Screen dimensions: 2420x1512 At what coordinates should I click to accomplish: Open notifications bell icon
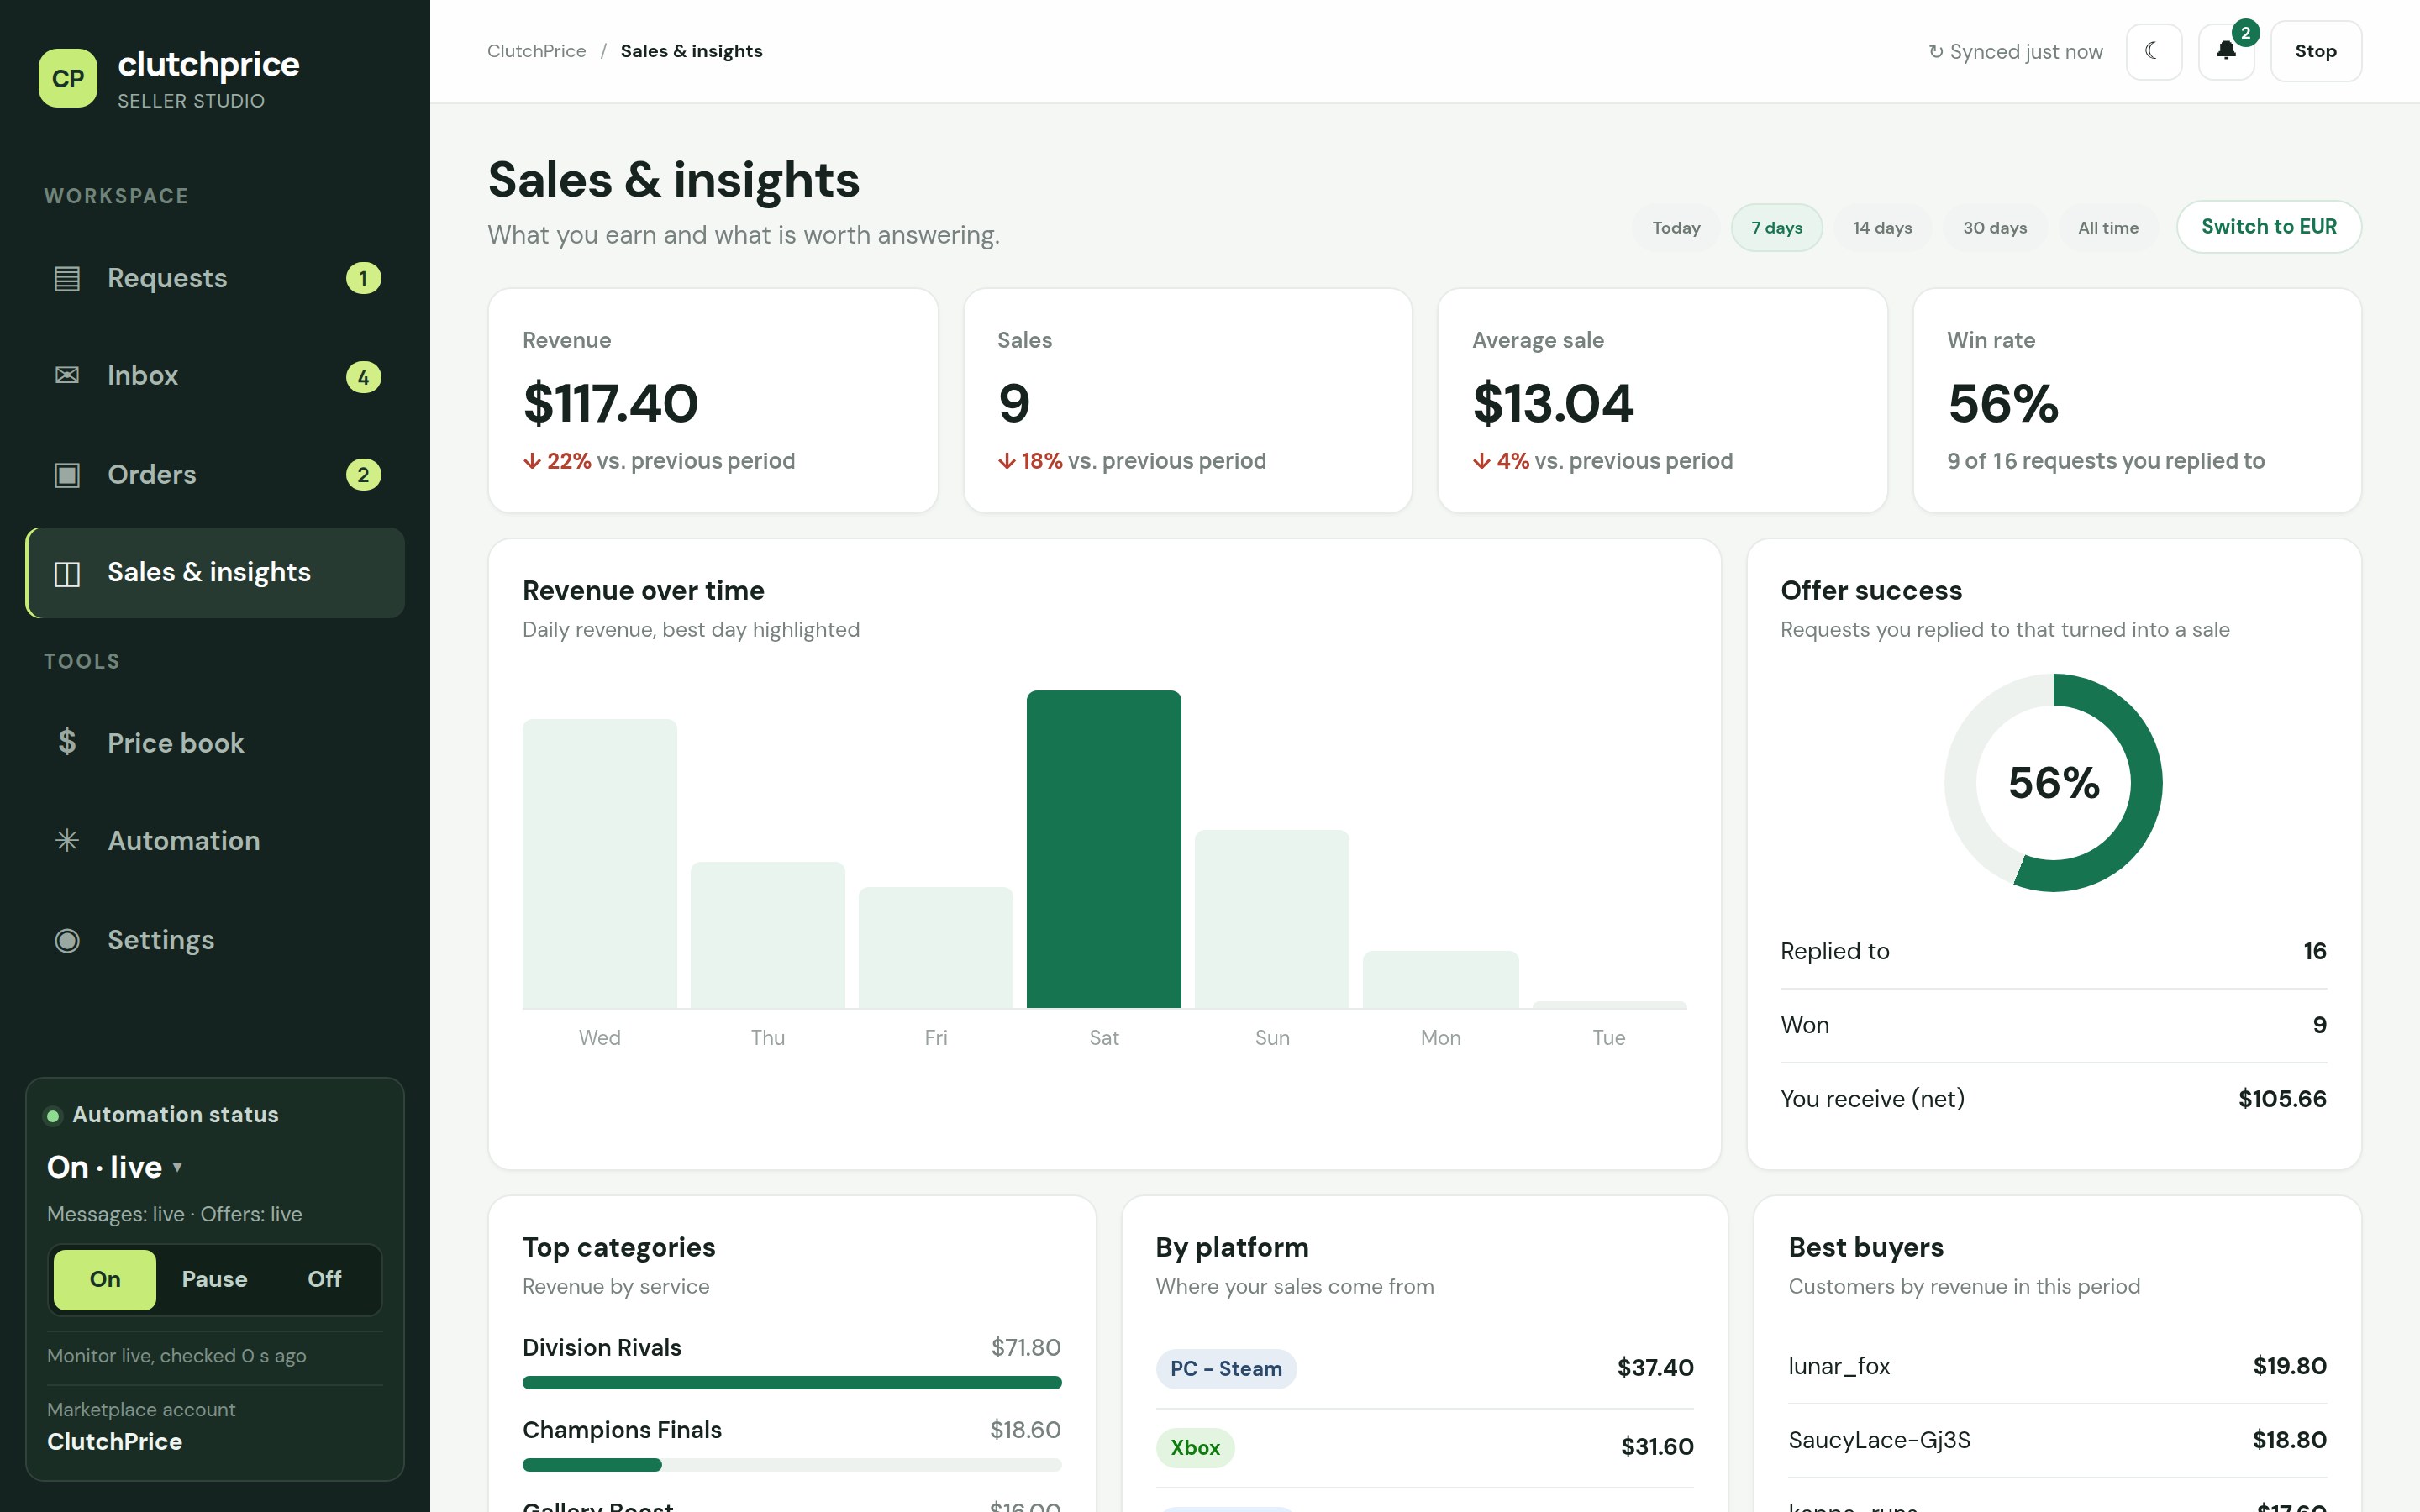tap(2225, 51)
